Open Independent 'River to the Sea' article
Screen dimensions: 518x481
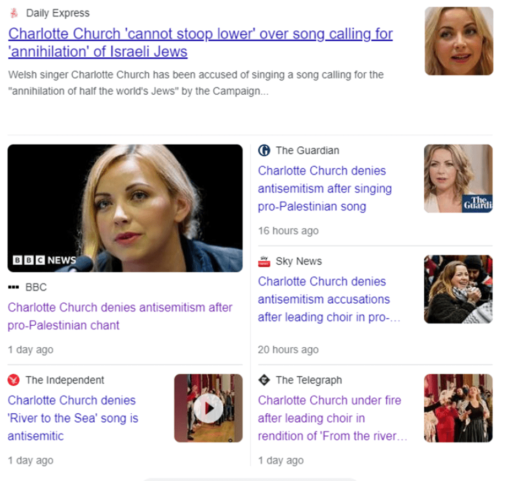[73, 418]
